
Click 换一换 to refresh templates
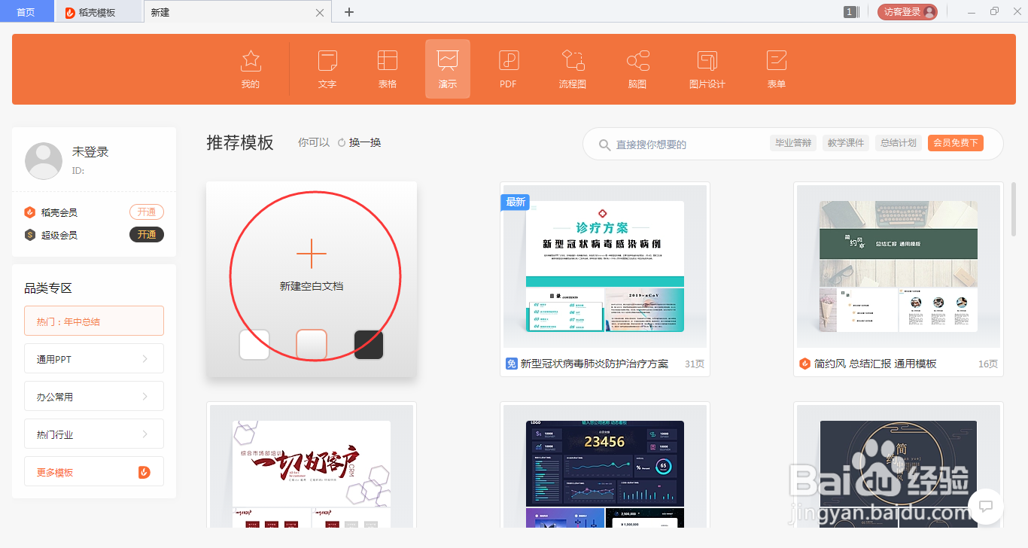click(365, 142)
